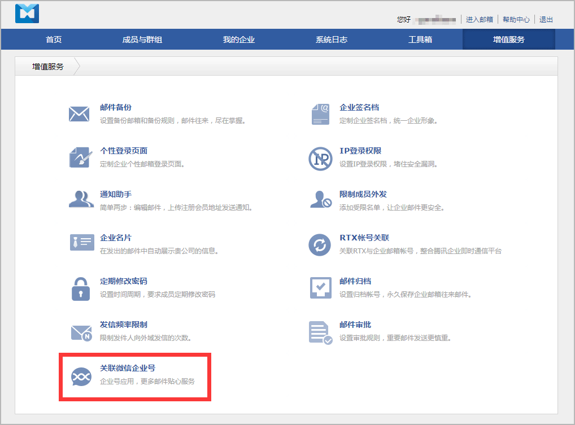
Task: Open the 帮助中心 link
Action: click(516, 20)
